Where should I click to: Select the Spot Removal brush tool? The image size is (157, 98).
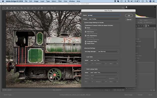pos(32,8)
